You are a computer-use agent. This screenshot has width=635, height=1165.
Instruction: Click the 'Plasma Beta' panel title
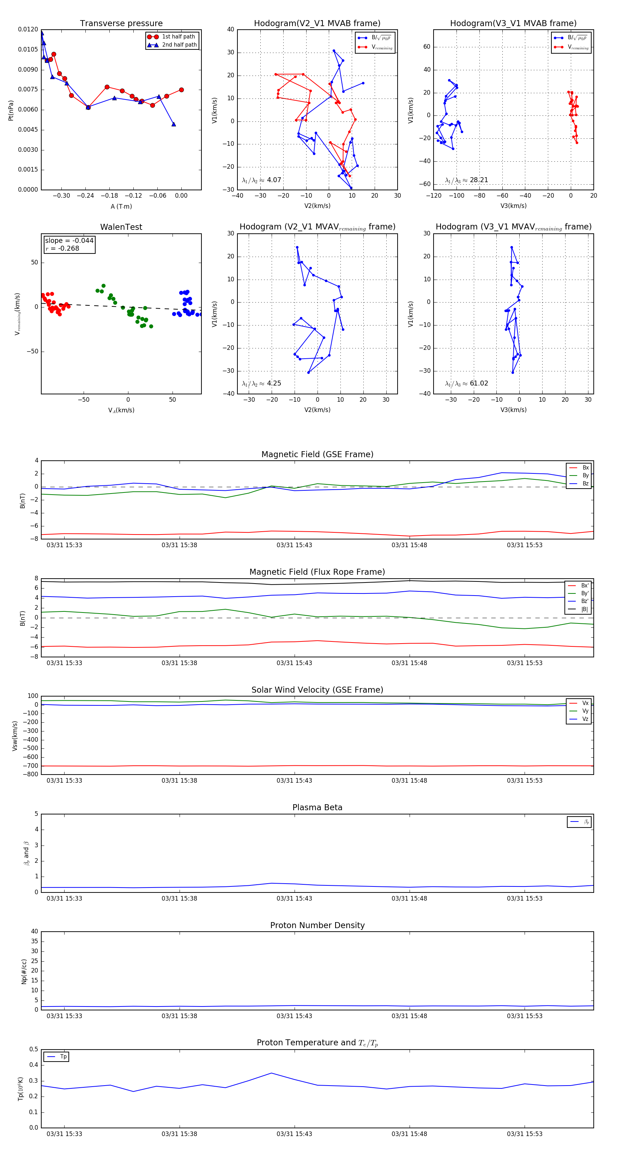coord(317,807)
